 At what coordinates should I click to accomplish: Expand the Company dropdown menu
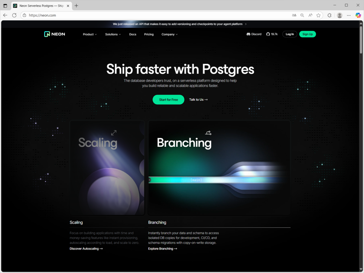click(170, 34)
